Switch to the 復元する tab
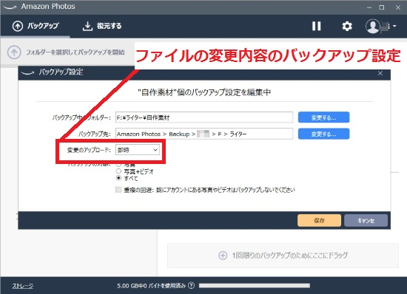The height and width of the screenshot is (294, 407). click(102, 26)
